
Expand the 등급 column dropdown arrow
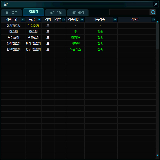pyautogui.click(x=39, y=20)
